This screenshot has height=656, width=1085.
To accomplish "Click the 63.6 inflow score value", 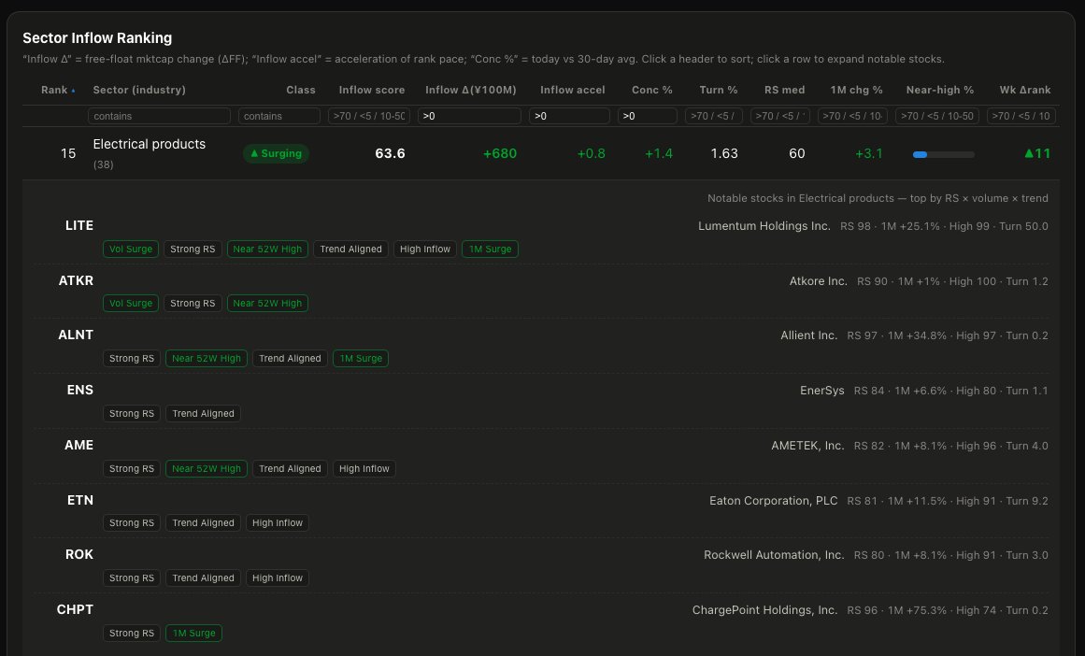I will click(390, 153).
